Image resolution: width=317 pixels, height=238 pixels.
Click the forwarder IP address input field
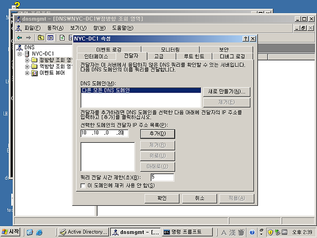click(104, 133)
